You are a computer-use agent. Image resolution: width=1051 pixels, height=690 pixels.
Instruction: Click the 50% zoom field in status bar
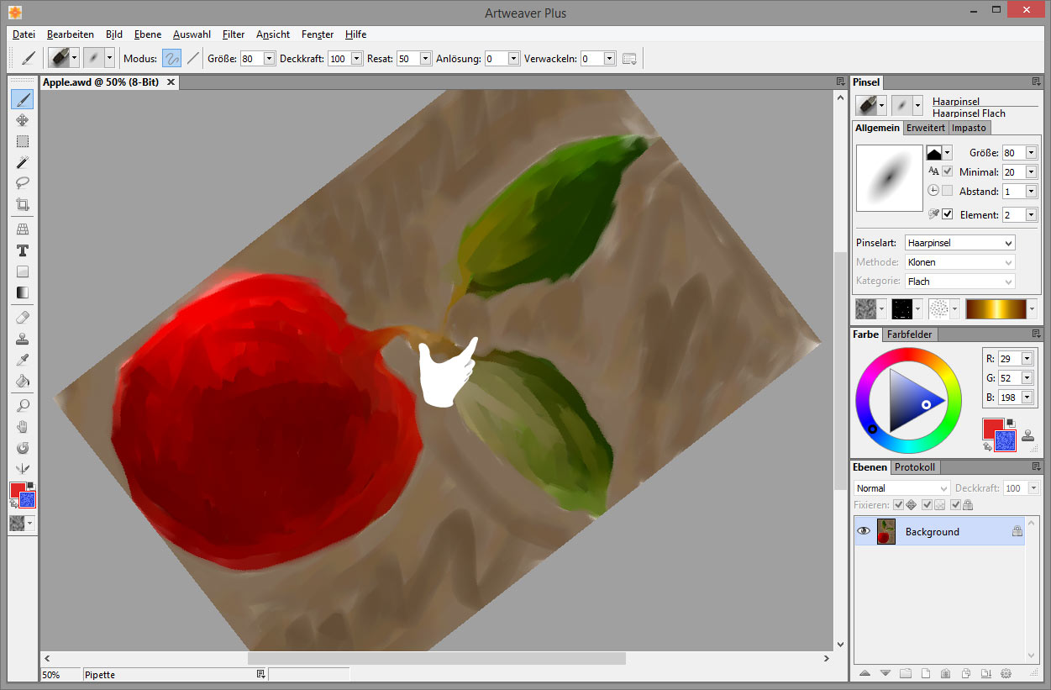[60, 675]
